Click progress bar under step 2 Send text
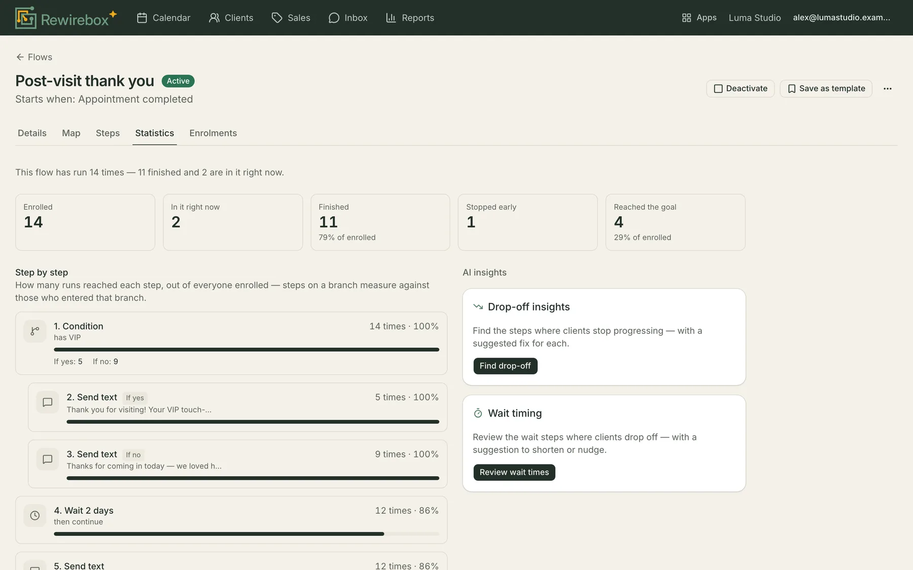Screen dimensions: 913x570 253,422
